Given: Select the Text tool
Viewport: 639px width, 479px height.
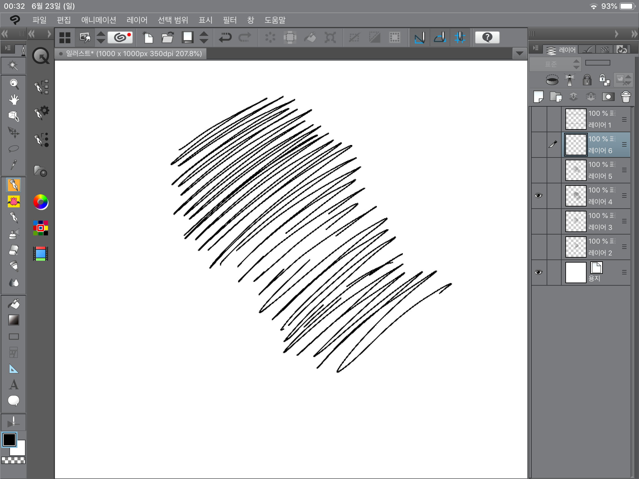Looking at the screenshot, I should click(13, 385).
